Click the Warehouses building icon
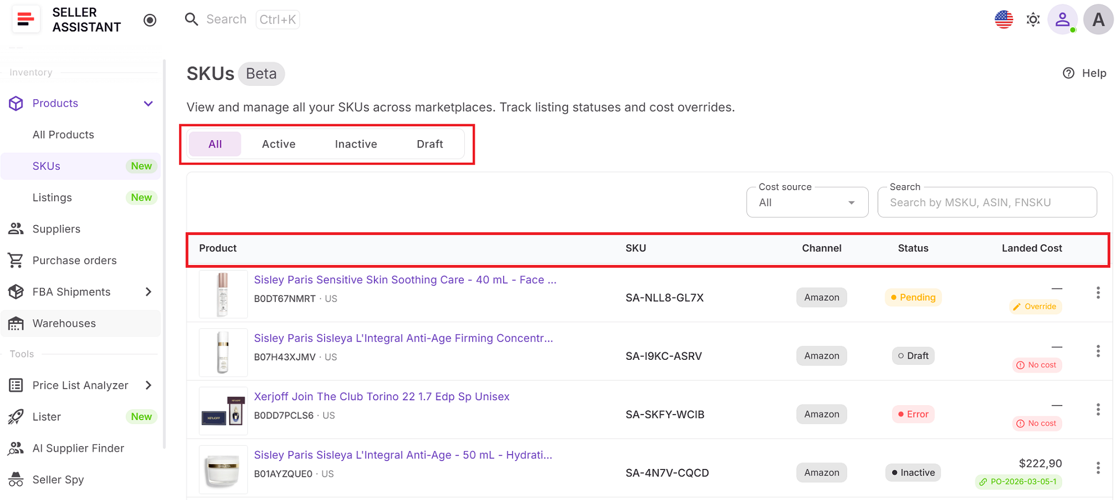 click(x=16, y=323)
